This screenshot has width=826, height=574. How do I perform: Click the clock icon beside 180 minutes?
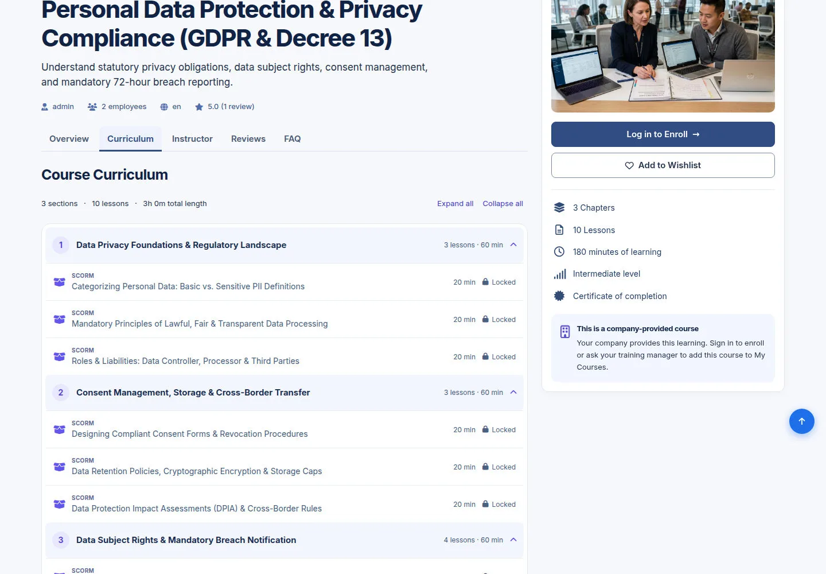559,252
